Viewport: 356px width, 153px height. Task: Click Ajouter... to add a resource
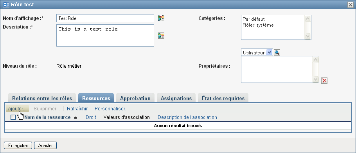tap(17, 109)
